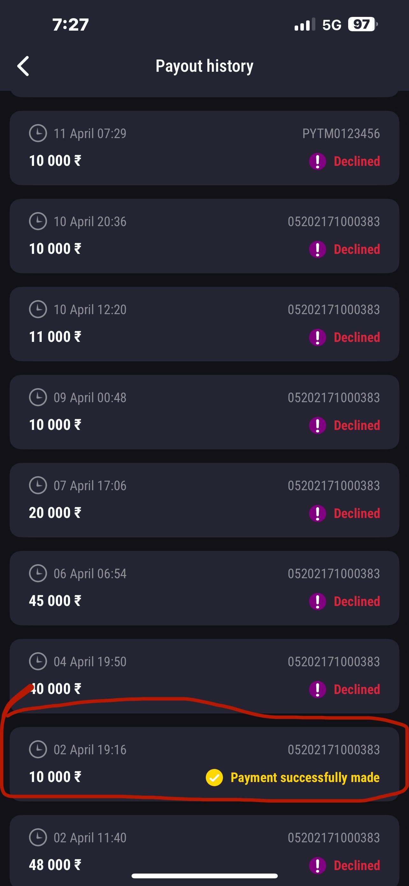Tap the clock icon beside 11 April 07:29
The height and width of the screenshot is (886, 409).
(38, 133)
